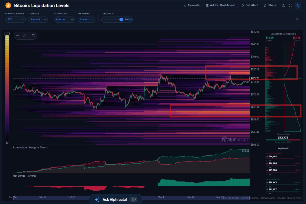Image resolution: width=306 pixels, height=204 pixels.
Task: Open Set Alert bell option
Action: pyautogui.click(x=250, y=5)
